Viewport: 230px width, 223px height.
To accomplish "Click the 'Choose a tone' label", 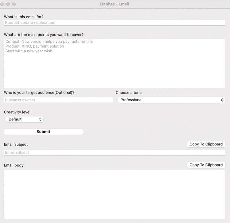I will tap(129, 93).
